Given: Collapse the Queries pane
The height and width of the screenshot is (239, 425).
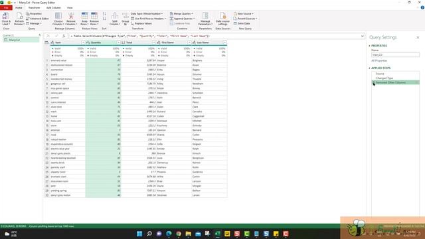Looking at the screenshot, I should pyautogui.click(x=40, y=35).
